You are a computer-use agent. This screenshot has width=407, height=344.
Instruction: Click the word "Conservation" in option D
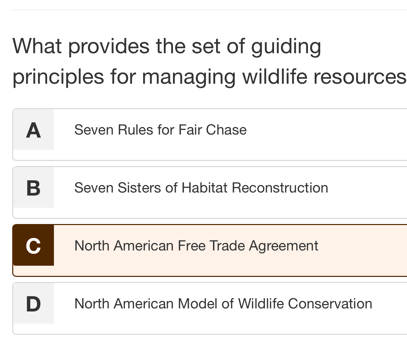(330, 304)
